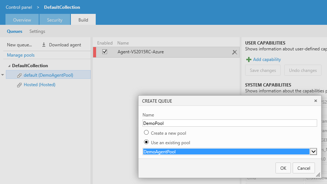327x184 pixels.
Task: Go to the Control panel breadcrumb
Action: click(x=19, y=7)
